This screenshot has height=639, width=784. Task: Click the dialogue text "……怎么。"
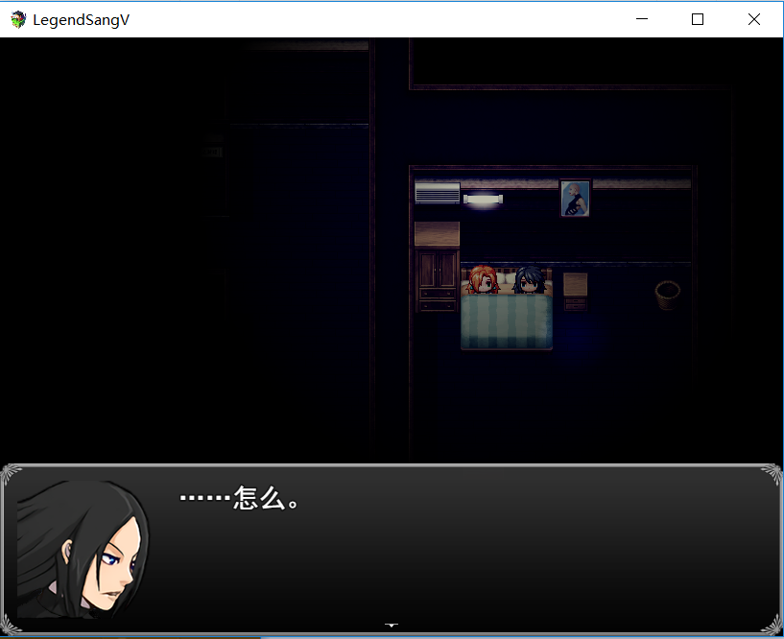[x=239, y=499]
